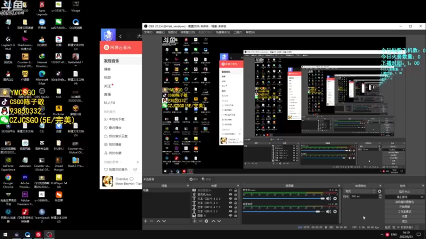Image resolution: width=426 pixels, height=239 pixels.
Task: Pop out the Controls dock panel
Action: pyautogui.click(x=423, y=185)
